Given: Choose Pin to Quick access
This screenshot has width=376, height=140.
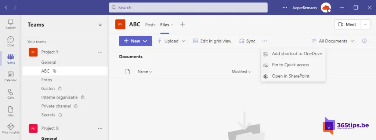Looking at the screenshot, I should 293,65.
